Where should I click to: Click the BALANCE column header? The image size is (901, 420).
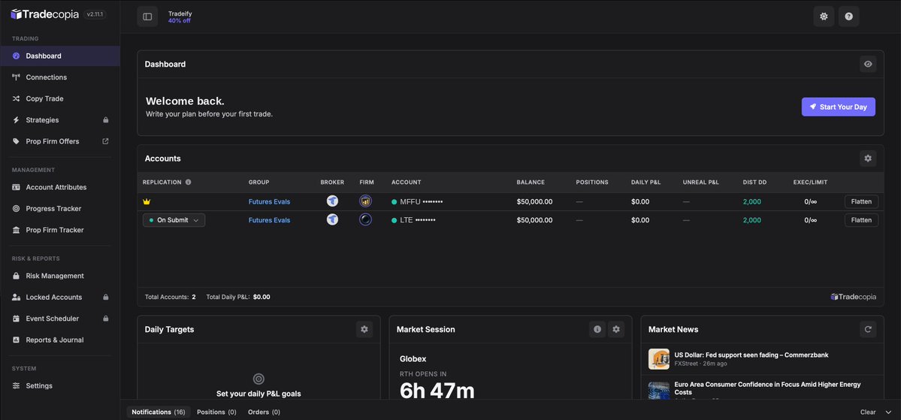pos(531,182)
